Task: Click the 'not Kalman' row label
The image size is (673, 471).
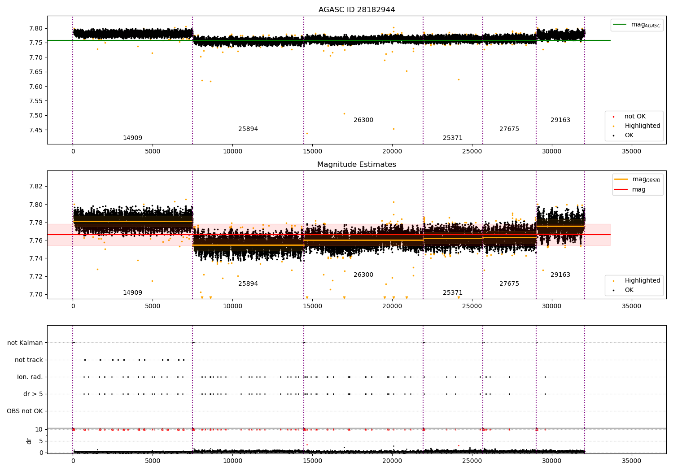Action: (x=25, y=343)
